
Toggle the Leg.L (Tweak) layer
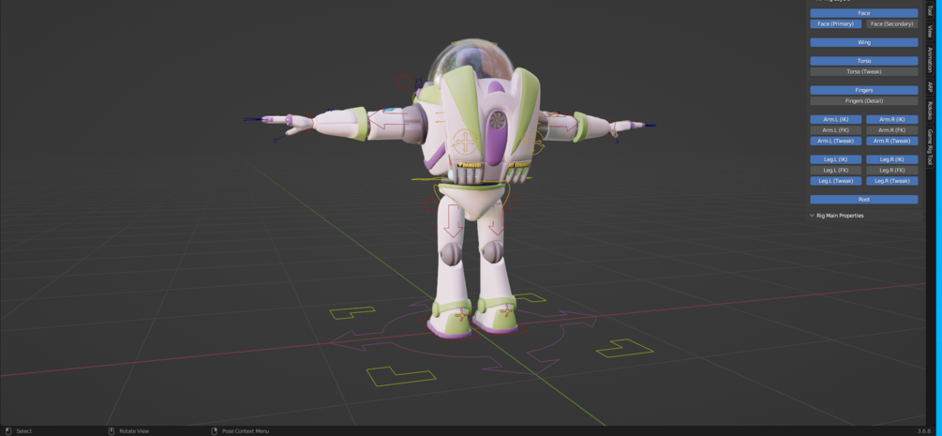click(836, 181)
